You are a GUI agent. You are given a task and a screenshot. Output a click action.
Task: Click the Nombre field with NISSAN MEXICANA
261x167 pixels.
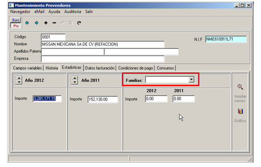pyautogui.click(x=103, y=44)
